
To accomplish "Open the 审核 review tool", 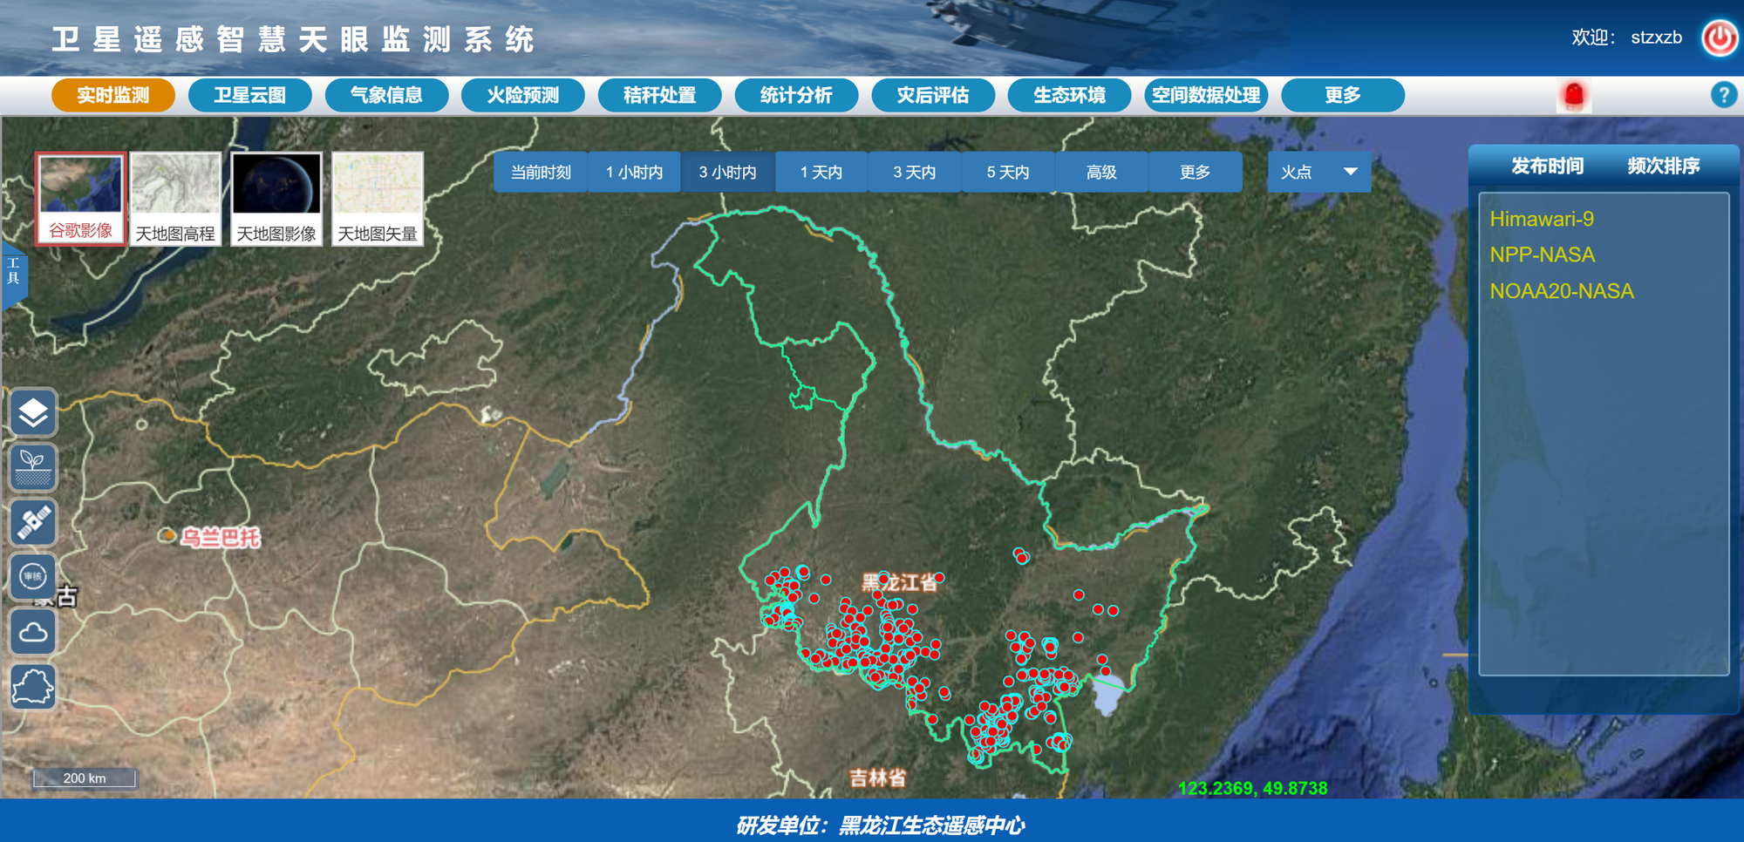I will [x=33, y=576].
